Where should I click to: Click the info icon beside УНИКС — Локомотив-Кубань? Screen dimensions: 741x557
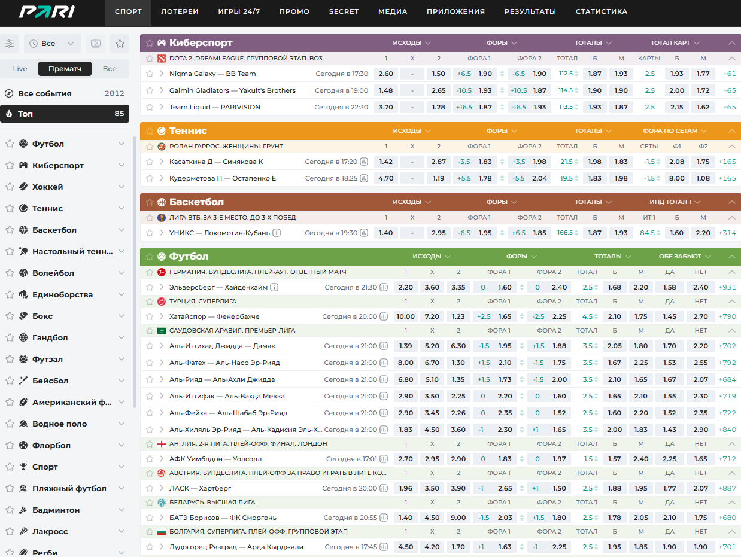tap(277, 233)
